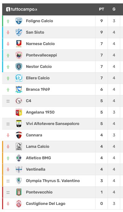The image size is (123, 212).
Task: Click the Ellera Calcio club logo
Action: [19, 78]
